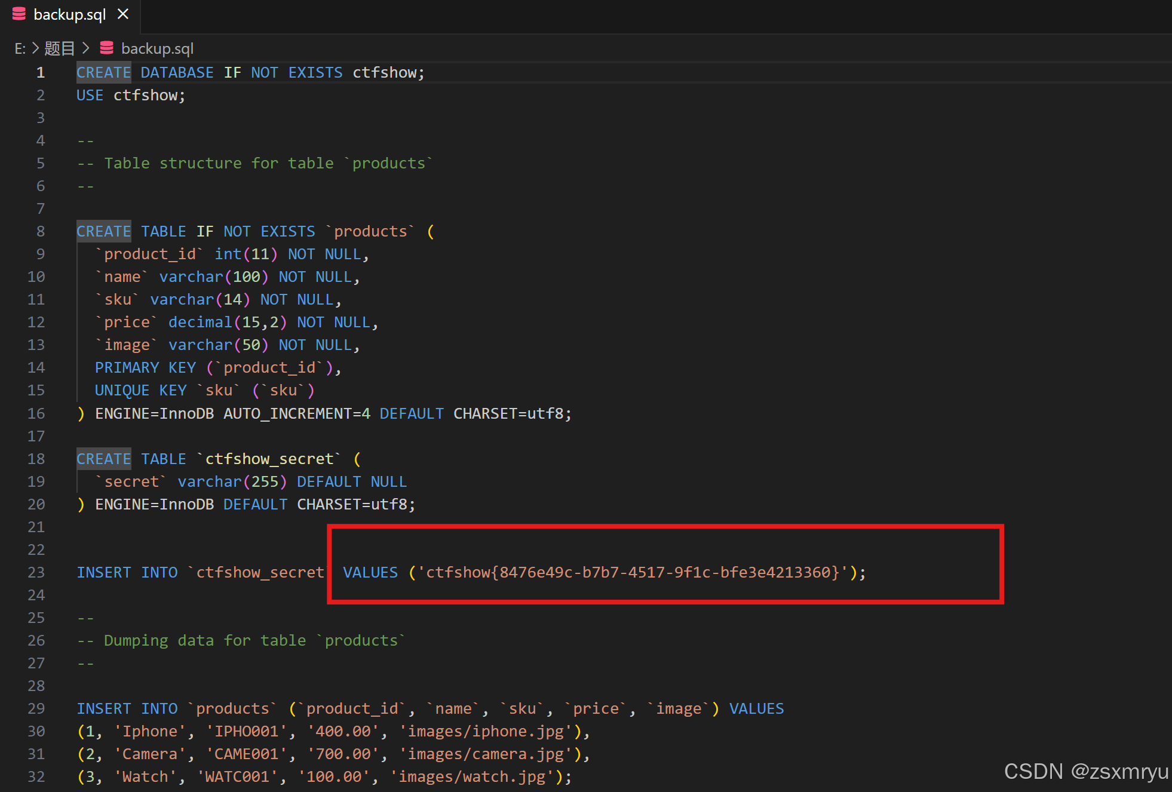1172x792 pixels.
Task: Click the `ctfshow_secret` table name on line 18
Action: [x=269, y=459]
